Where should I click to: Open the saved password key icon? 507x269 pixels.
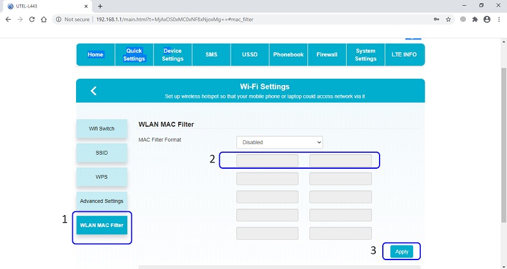(437, 20)
